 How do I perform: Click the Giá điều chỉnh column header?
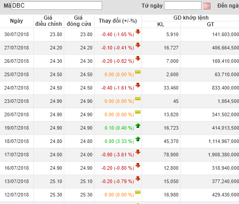[x=49, y=21]
